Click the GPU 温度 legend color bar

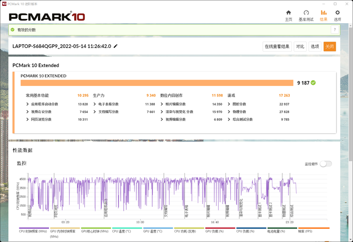(158, 228)
